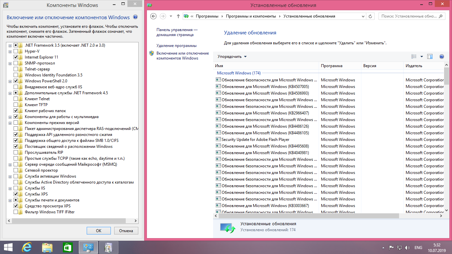Open the Удаление программы link
This screenshot has height=254, width=452.
point(176,46)
